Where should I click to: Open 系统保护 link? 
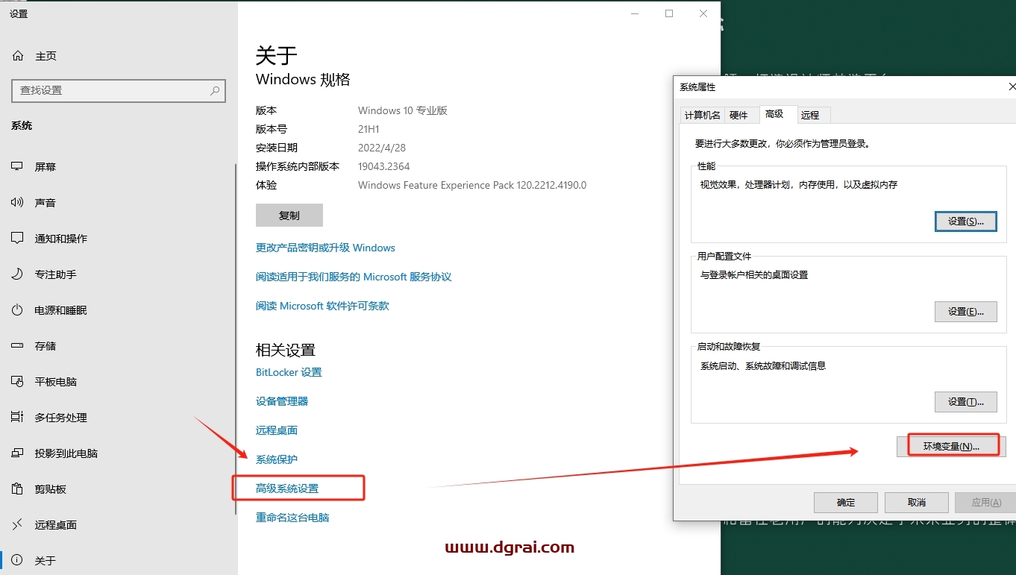click(x=277, y=459)
